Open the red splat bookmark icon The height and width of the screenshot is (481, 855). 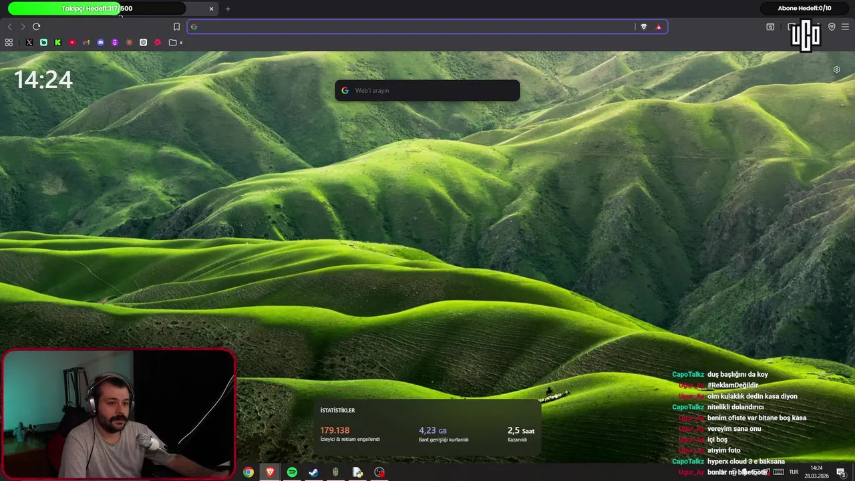[158, 42]
